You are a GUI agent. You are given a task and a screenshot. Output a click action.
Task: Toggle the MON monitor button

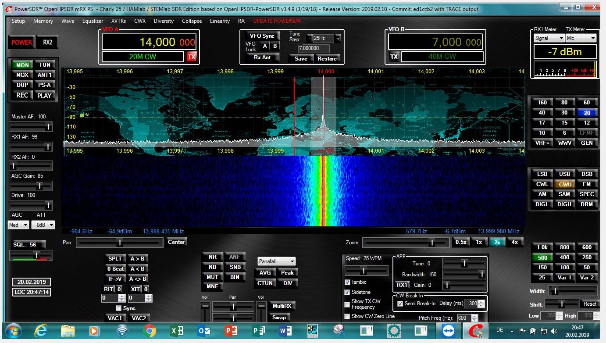click(22, 65)
